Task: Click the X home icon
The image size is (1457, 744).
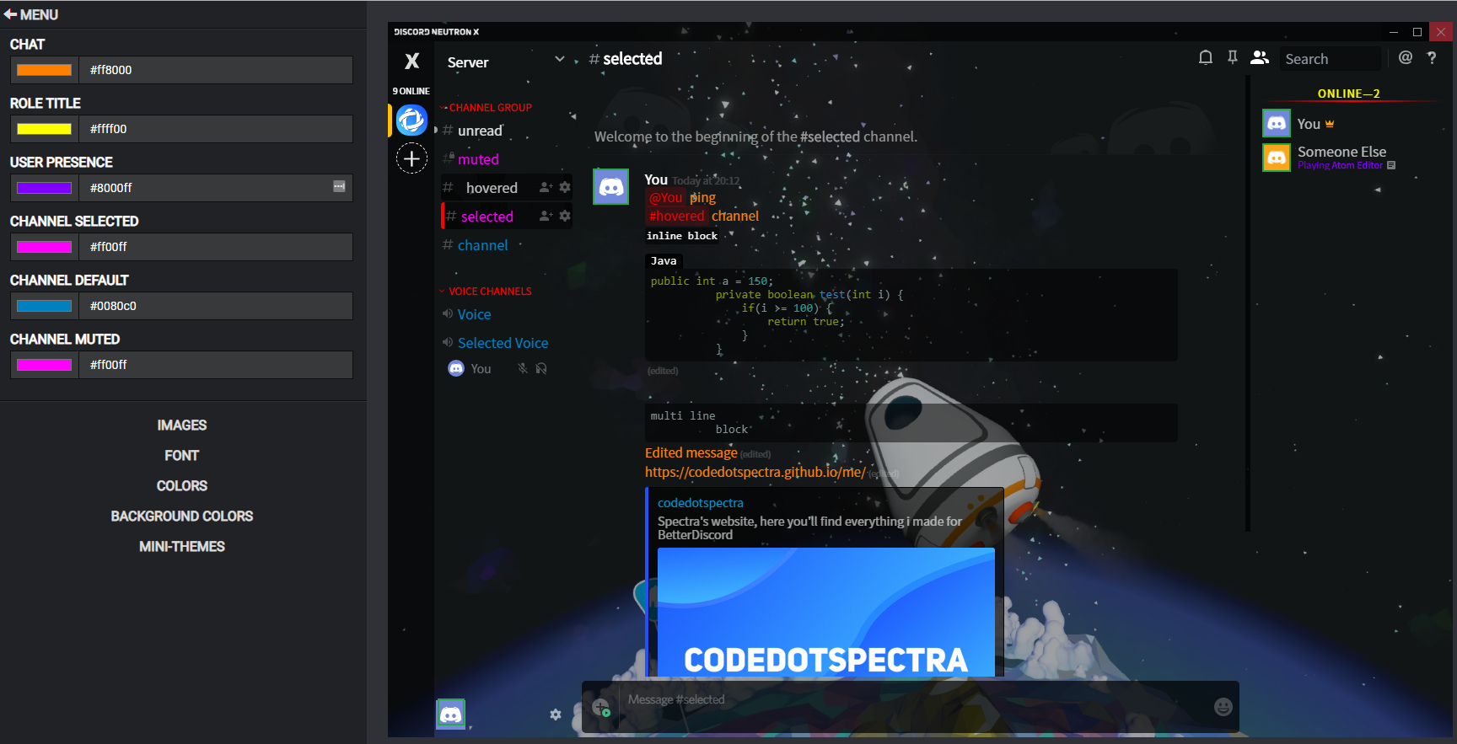Action: coord(411,61)
